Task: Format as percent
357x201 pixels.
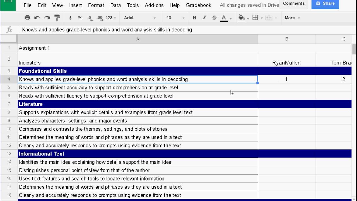Action: 80,18
